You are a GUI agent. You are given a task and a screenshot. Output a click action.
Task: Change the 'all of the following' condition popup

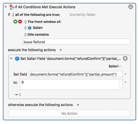13,15
